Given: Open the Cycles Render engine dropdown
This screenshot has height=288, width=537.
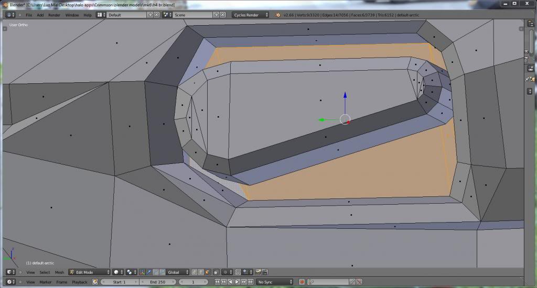Looking at the screenshot, I should (x=251, y=15).
